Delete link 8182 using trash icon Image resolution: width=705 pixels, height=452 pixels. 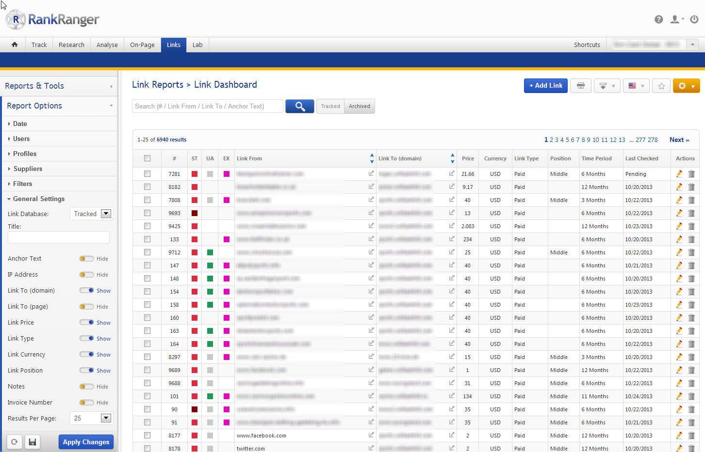(x=691, y=187)
